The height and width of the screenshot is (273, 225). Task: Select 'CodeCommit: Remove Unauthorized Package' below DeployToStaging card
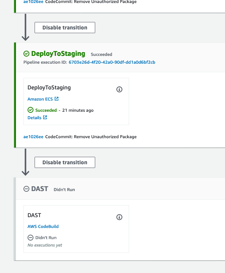(x=91, y=137)
